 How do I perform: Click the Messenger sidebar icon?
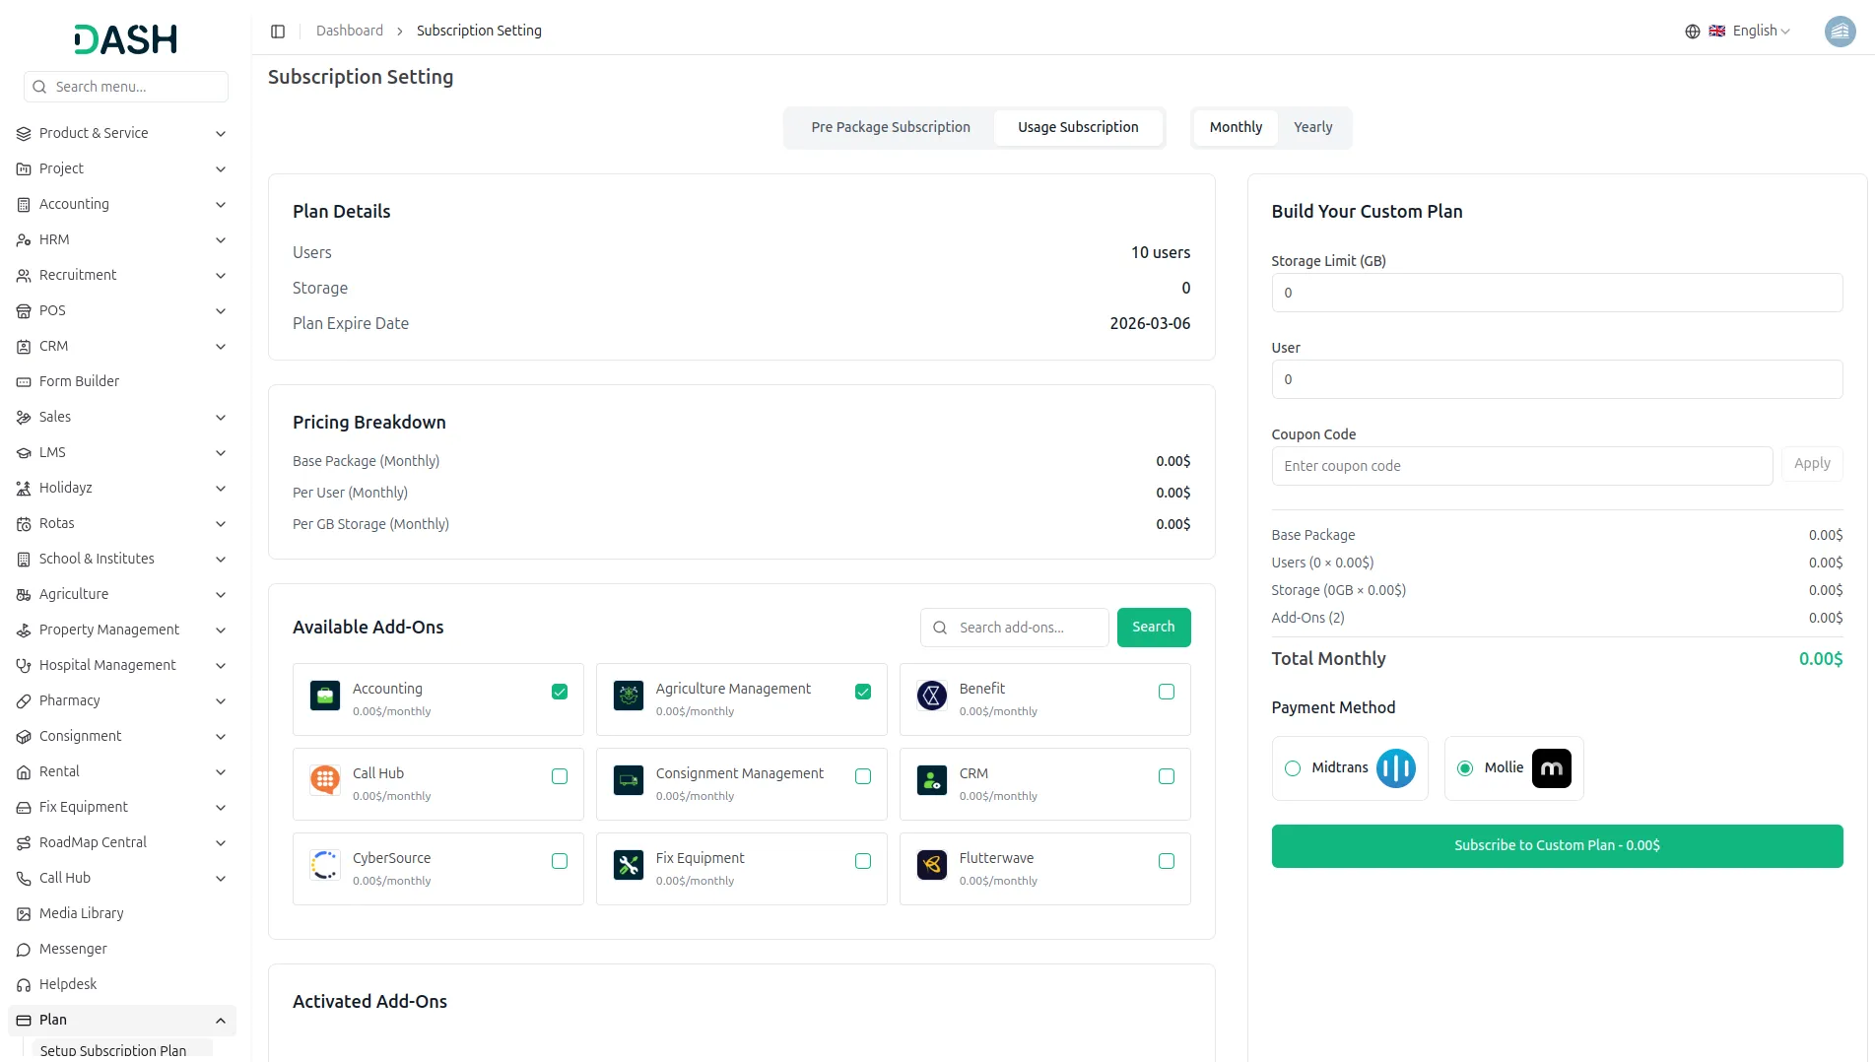click(24, 950)
